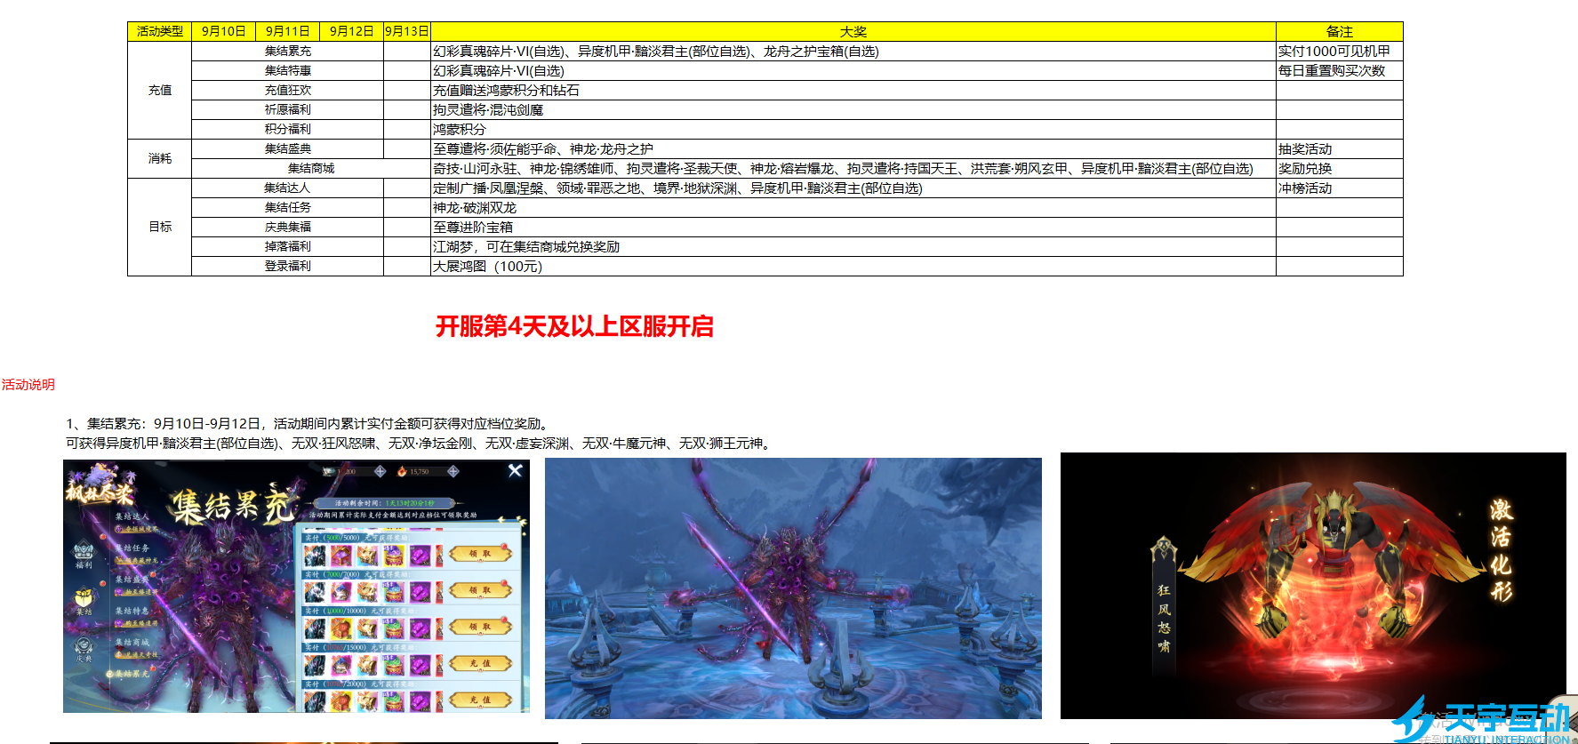This screenshot has height=744, width=1578.
Task: Click the 祈愿福利 table cell
Action: click(288, 109)
